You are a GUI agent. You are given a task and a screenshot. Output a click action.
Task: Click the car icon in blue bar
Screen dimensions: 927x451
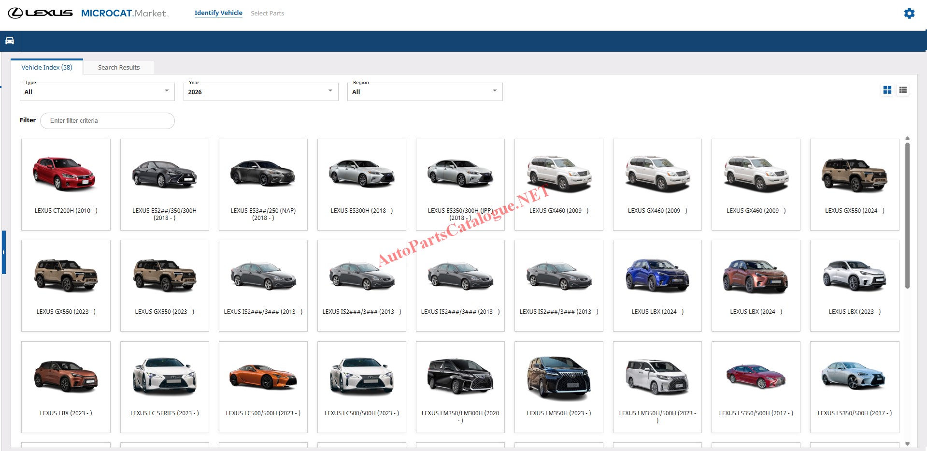[x=10, y=41]
